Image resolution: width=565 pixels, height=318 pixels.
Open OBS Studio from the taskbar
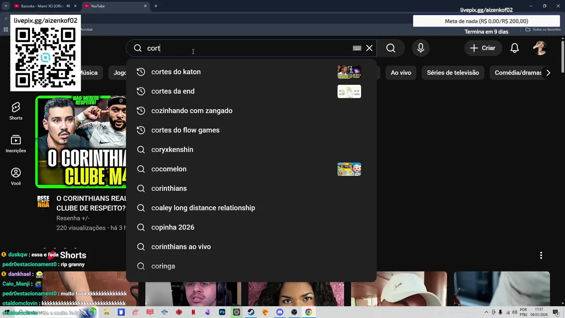click(294, 312)
